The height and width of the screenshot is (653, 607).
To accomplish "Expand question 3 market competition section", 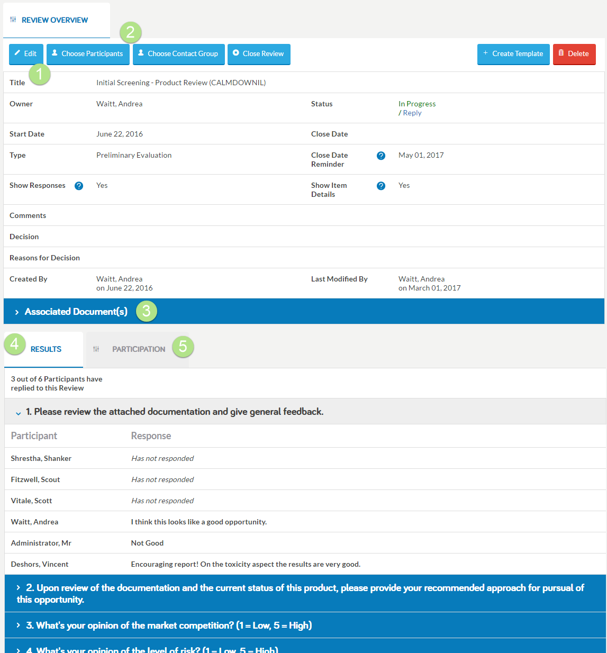I will pos(305,625).
